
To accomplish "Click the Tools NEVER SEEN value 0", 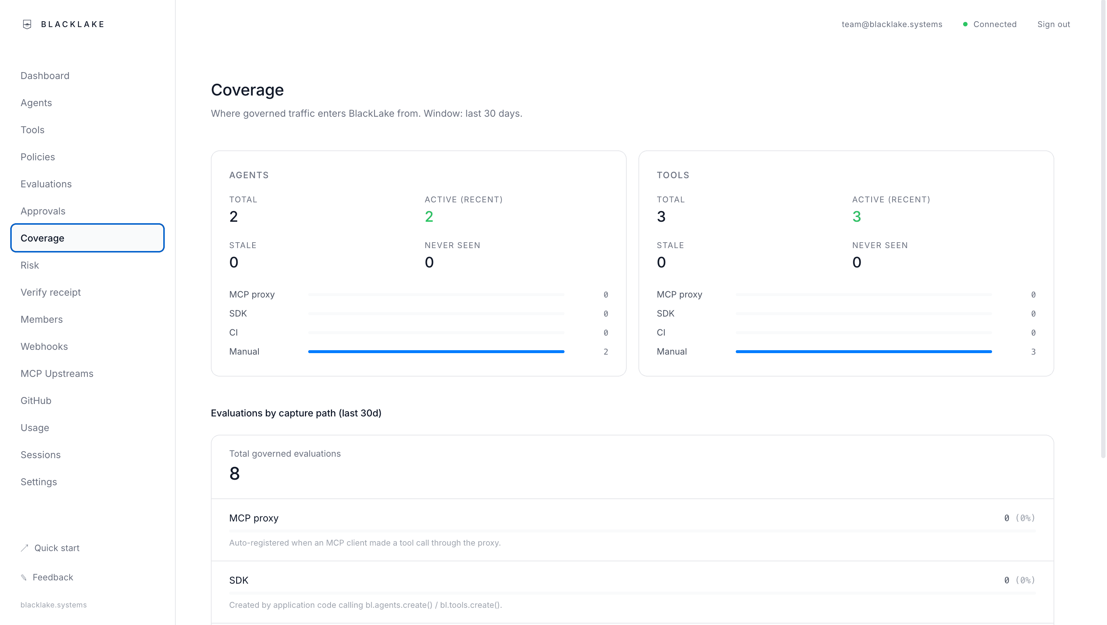I will 857,262.
